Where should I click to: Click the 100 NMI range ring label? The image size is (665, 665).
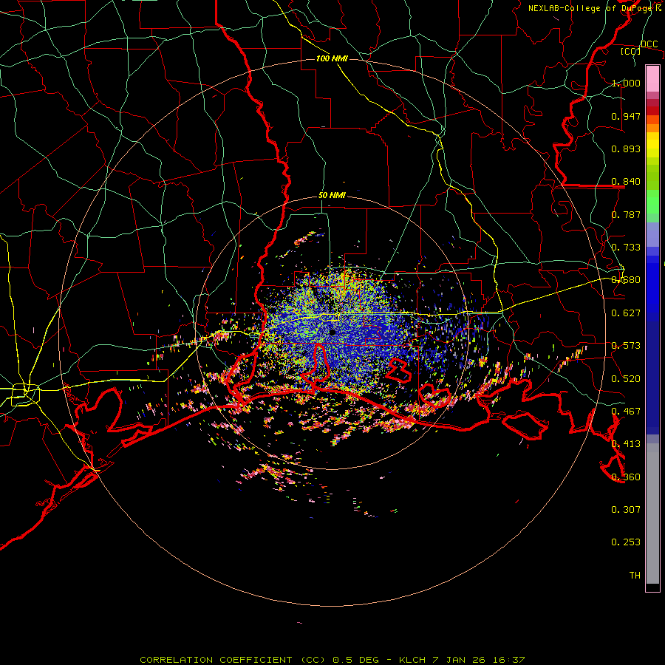pos(332,58)
